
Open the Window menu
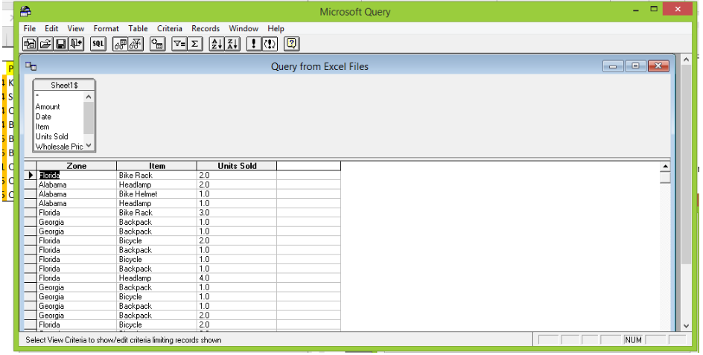(x=244, y=28)
